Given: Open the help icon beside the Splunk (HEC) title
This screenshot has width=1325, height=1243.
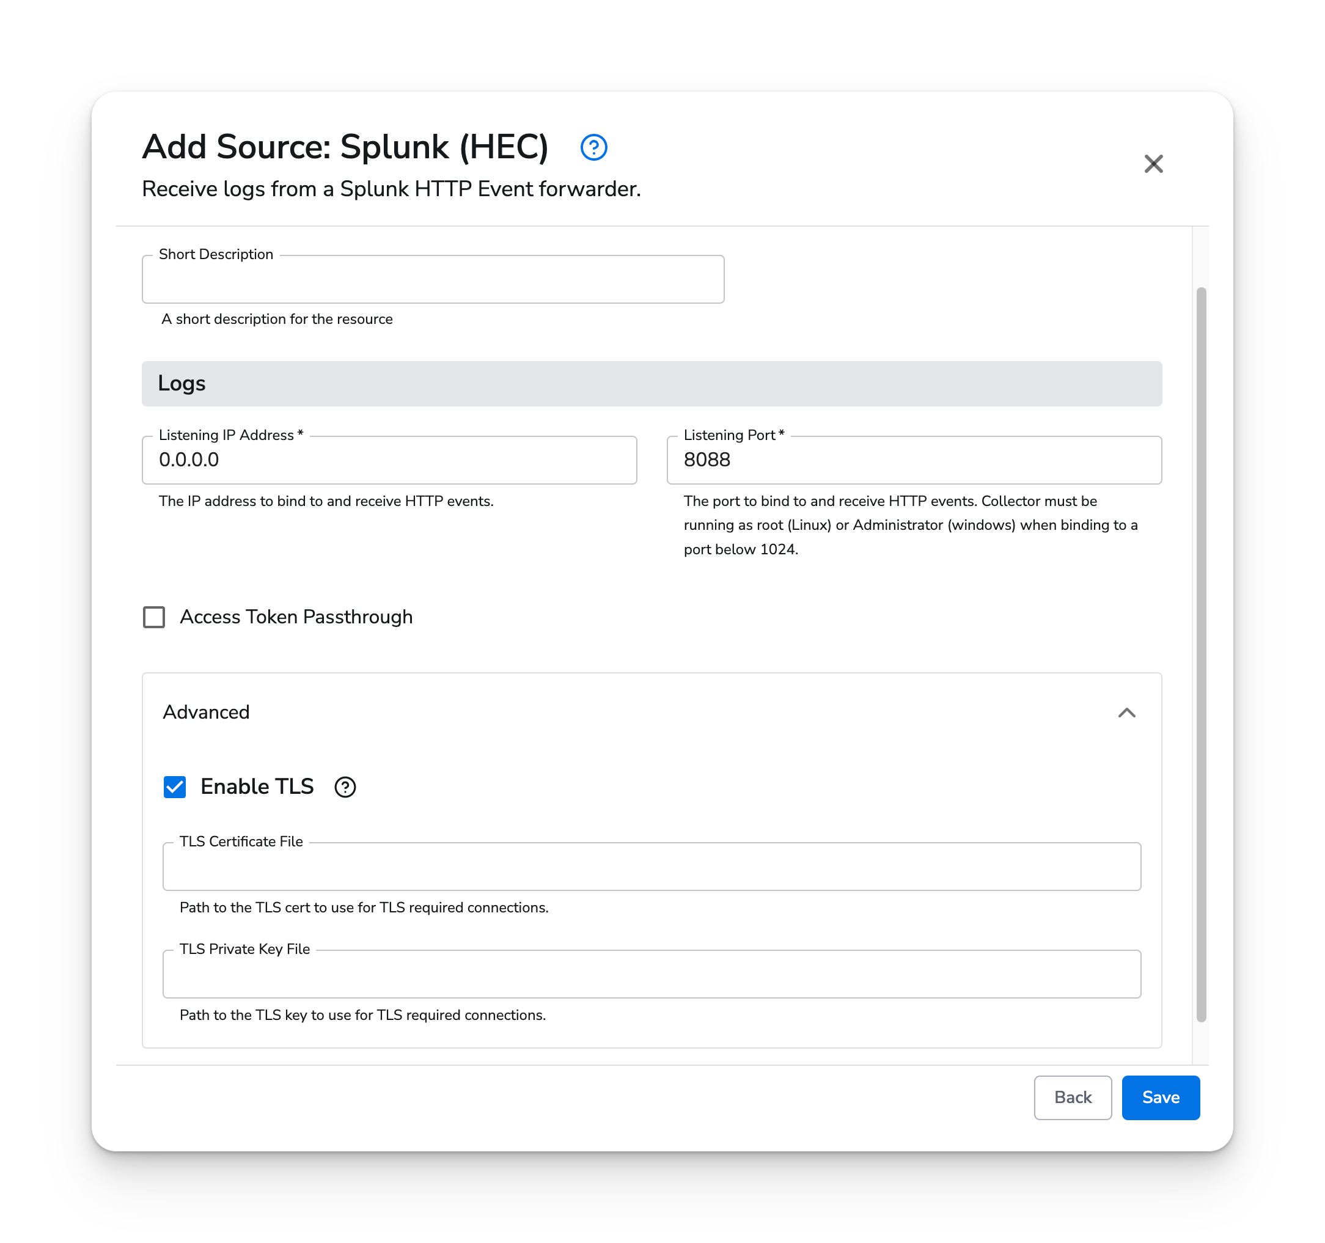Looking at the screenshot, I should pos(593,147).
